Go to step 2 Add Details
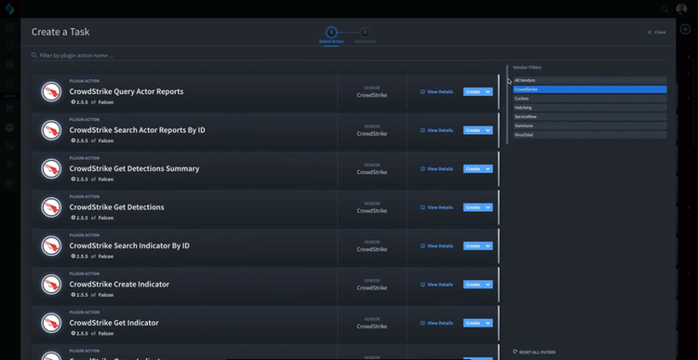This screenshot has height=360, width=698. (365, 35)
